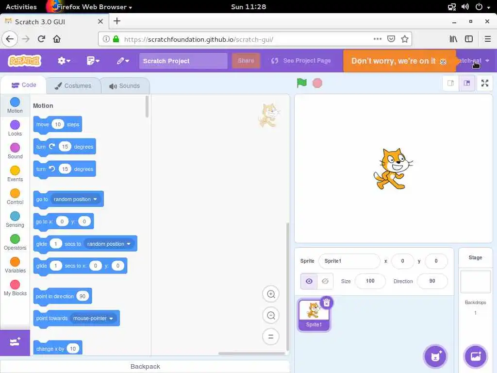Screen dimensions: 497x373
Task: Open the Add Extension button
Action: [x=15, y=342]
